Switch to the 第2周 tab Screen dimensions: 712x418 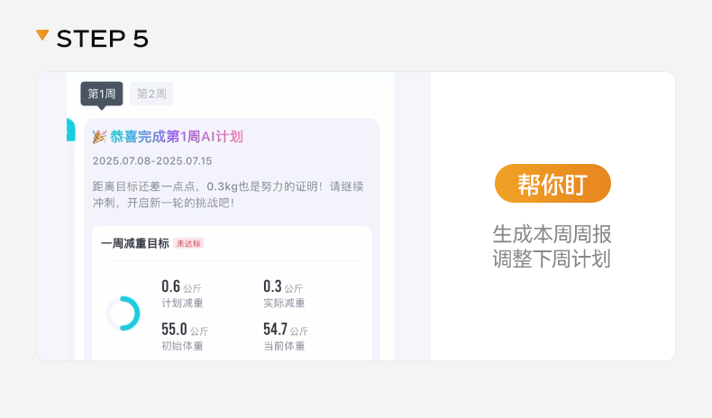click(x=151, y=94)
